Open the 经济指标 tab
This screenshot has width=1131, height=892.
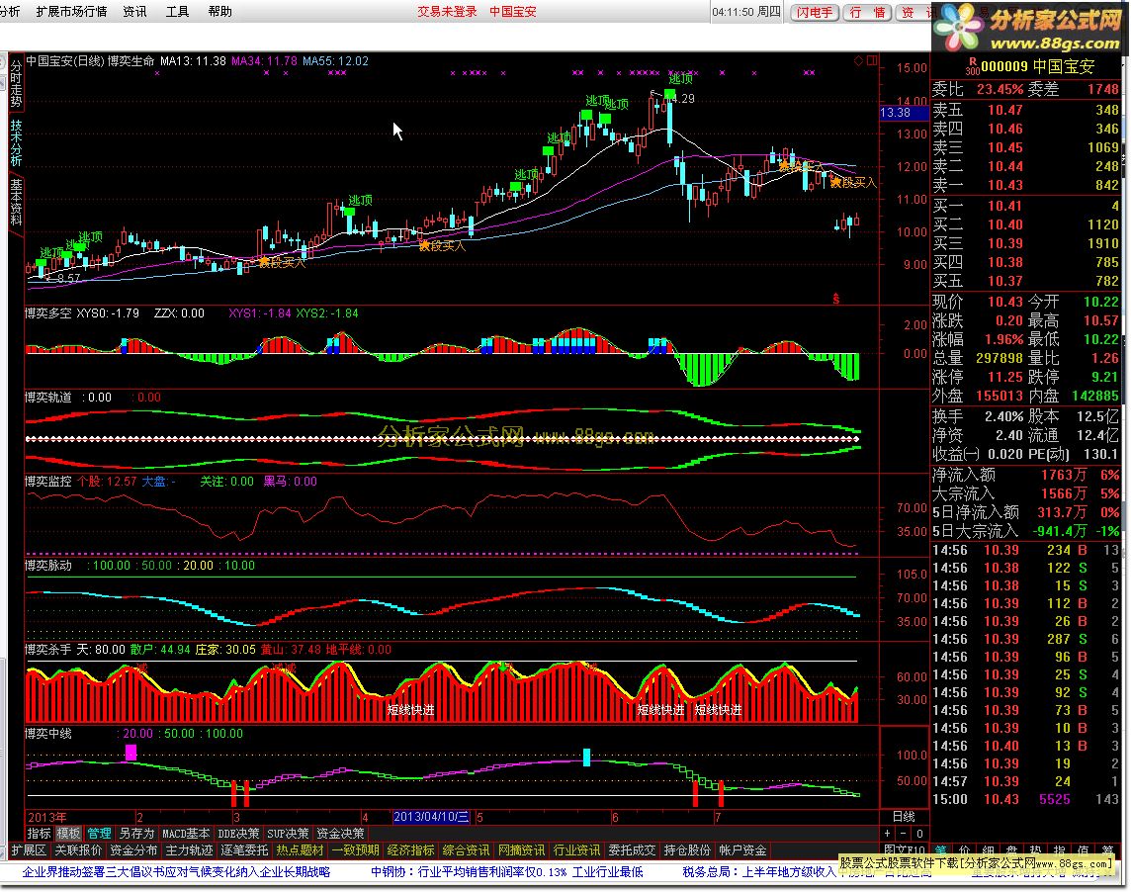pyautogui.click(x=410, y=850)
